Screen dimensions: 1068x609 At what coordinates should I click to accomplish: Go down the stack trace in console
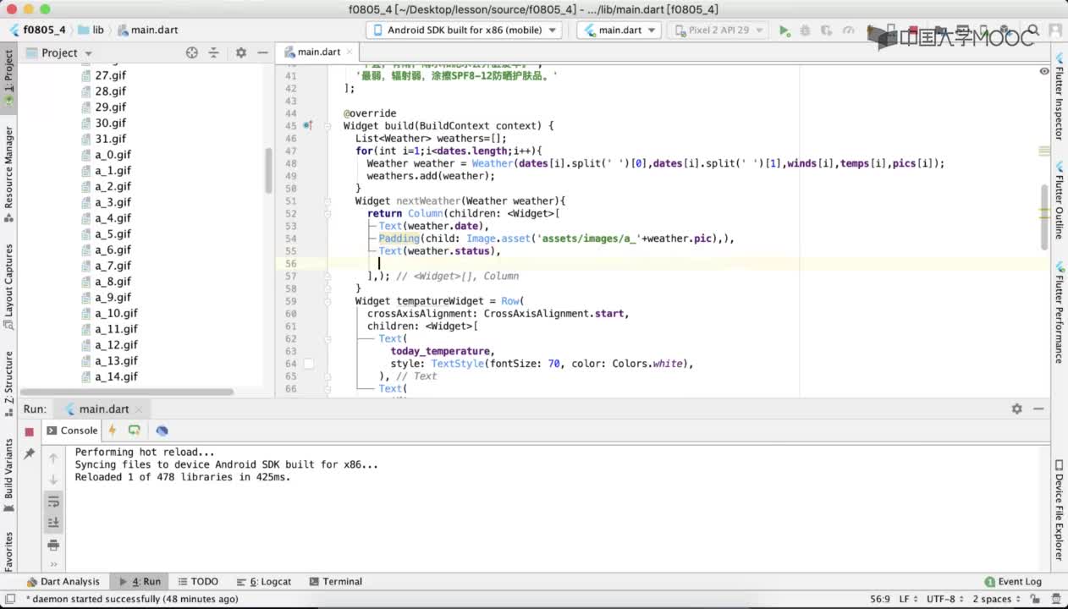[x=53, y=480]
